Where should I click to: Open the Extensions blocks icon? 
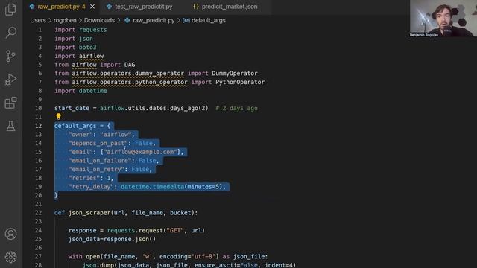(10, 103)
